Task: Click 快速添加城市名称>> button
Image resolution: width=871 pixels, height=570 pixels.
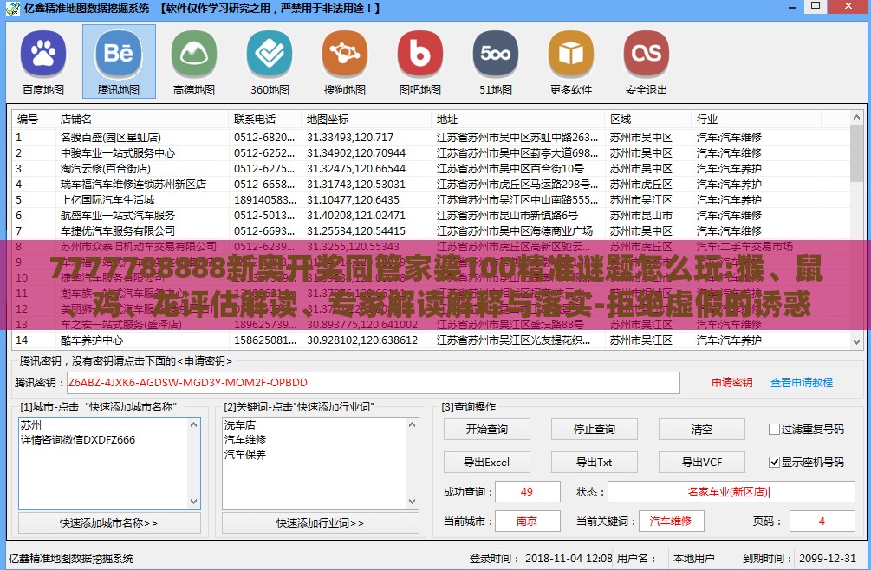Action: [109, 523]
